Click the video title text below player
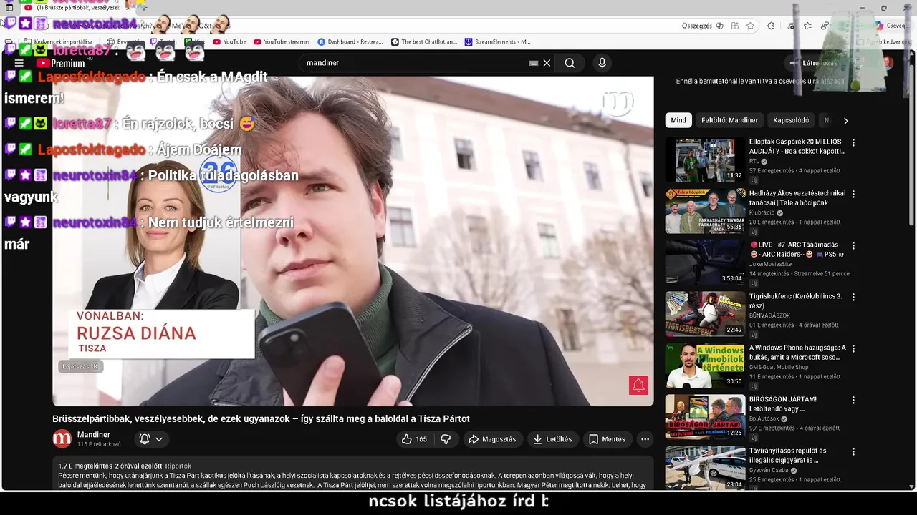Image resolution: width=917 pixels, height=515 pixels. (x=261, y=418)
